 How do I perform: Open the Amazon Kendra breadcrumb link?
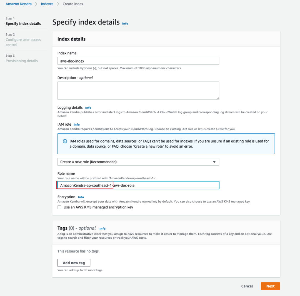tap(19, 4)
